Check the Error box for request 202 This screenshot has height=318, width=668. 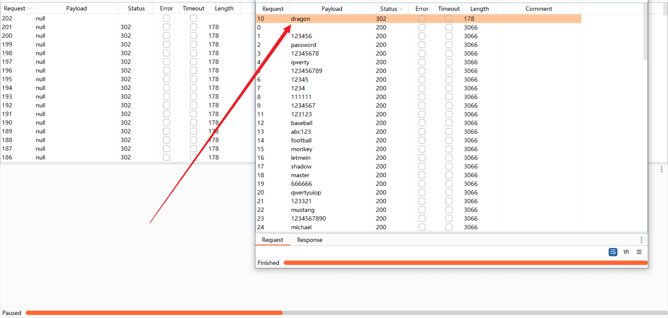tap(167, 18)
